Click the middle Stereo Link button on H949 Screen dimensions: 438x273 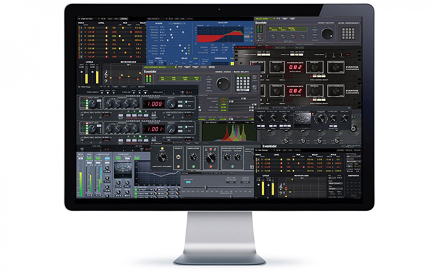click(x=296, y=55)
